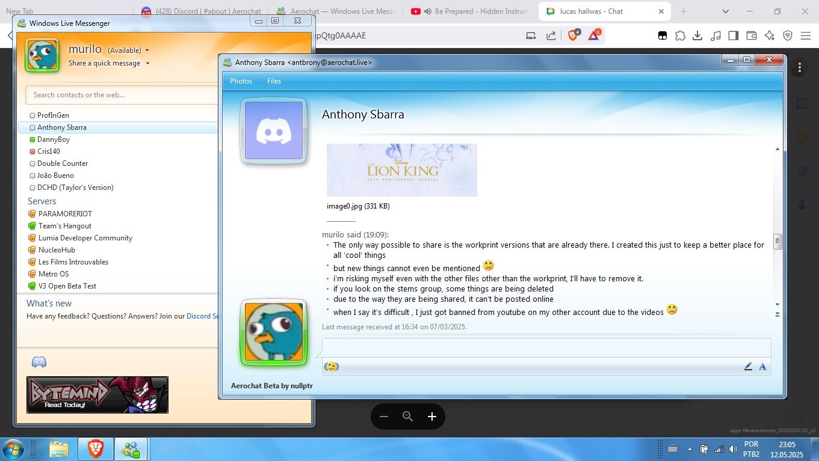Image resolution: width=819 pixels, height=461 pixels.
Task: Click the Brave VPN shield icon
Action: tap(788, 35)
